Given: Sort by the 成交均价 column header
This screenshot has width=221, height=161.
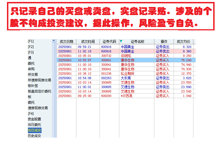Looking at the screenshot, I should pyautogui.click(x=183, y=42).
